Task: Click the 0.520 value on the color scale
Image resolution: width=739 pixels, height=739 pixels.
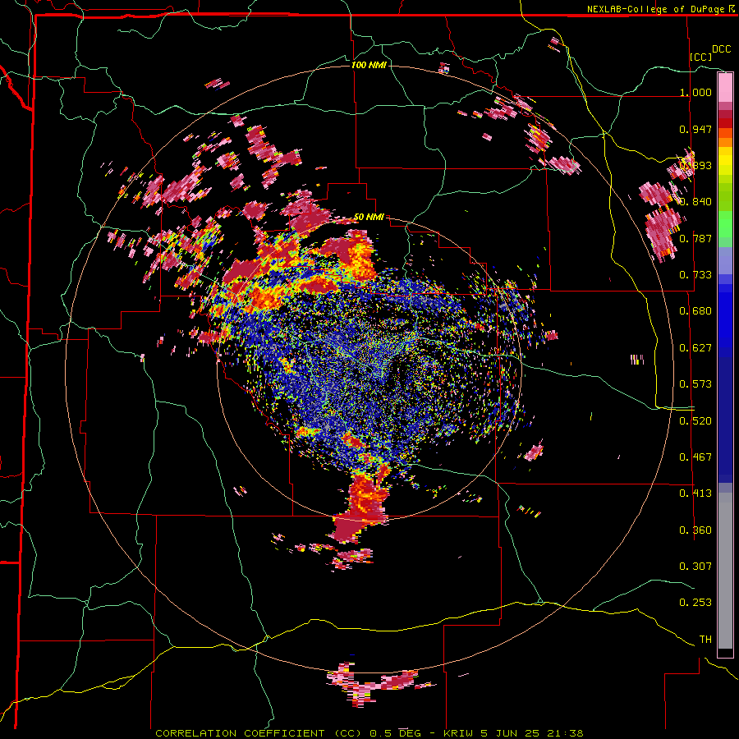Action: tap(695, 421)
